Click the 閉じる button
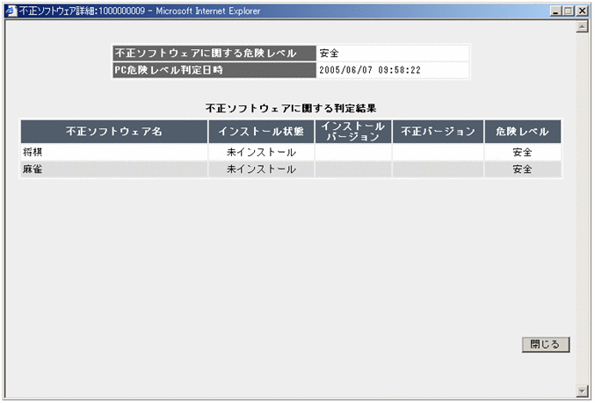Image resolution: width=595 pixels, height=403 pixels. 545,344
